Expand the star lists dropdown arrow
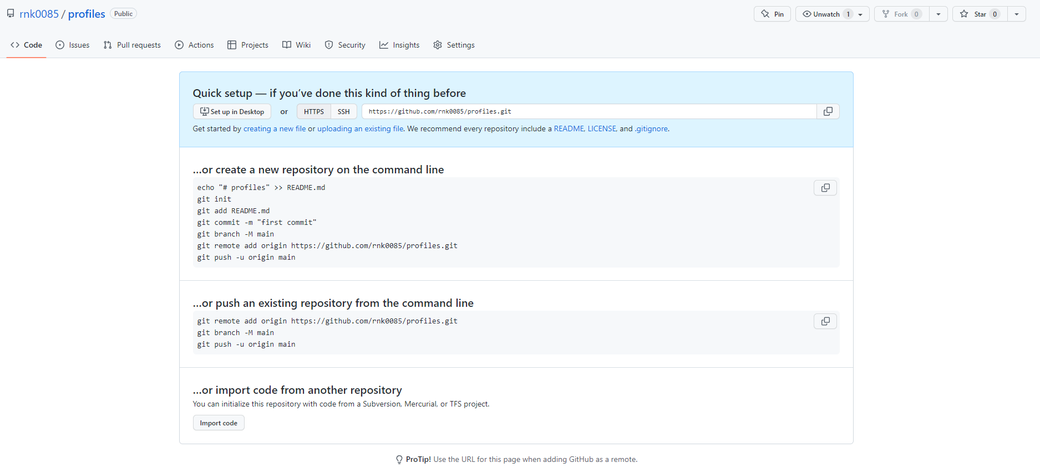Image resolution: width=1040 pixels, height=468 pixels. click(1017, 14)
